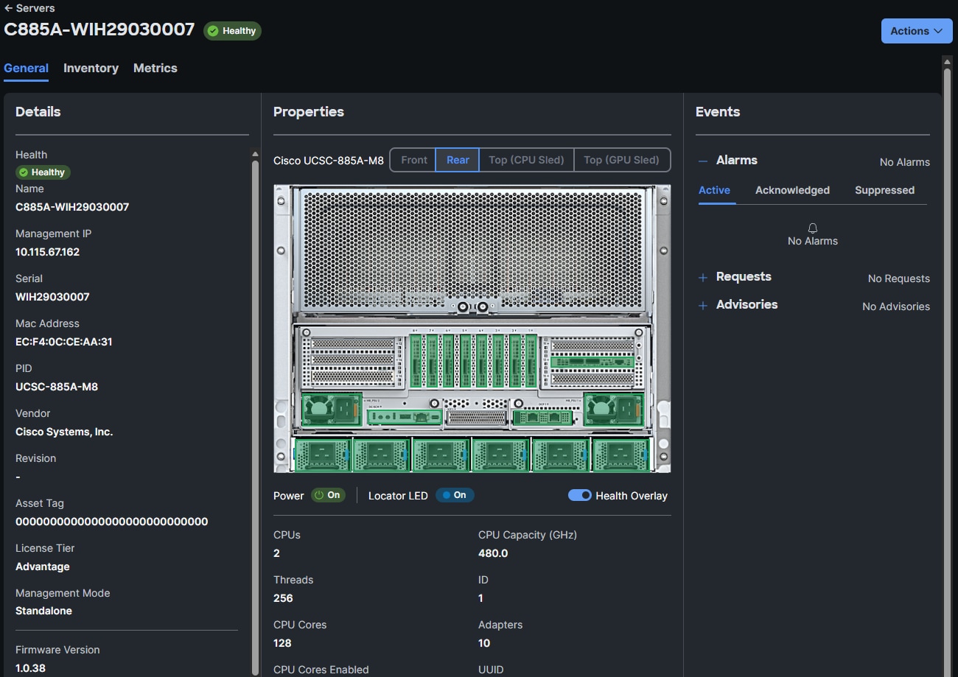Click the back arrow next to Servers
Image resolution: width=958 pixels, height=677 pixels.
pos(10,8)
